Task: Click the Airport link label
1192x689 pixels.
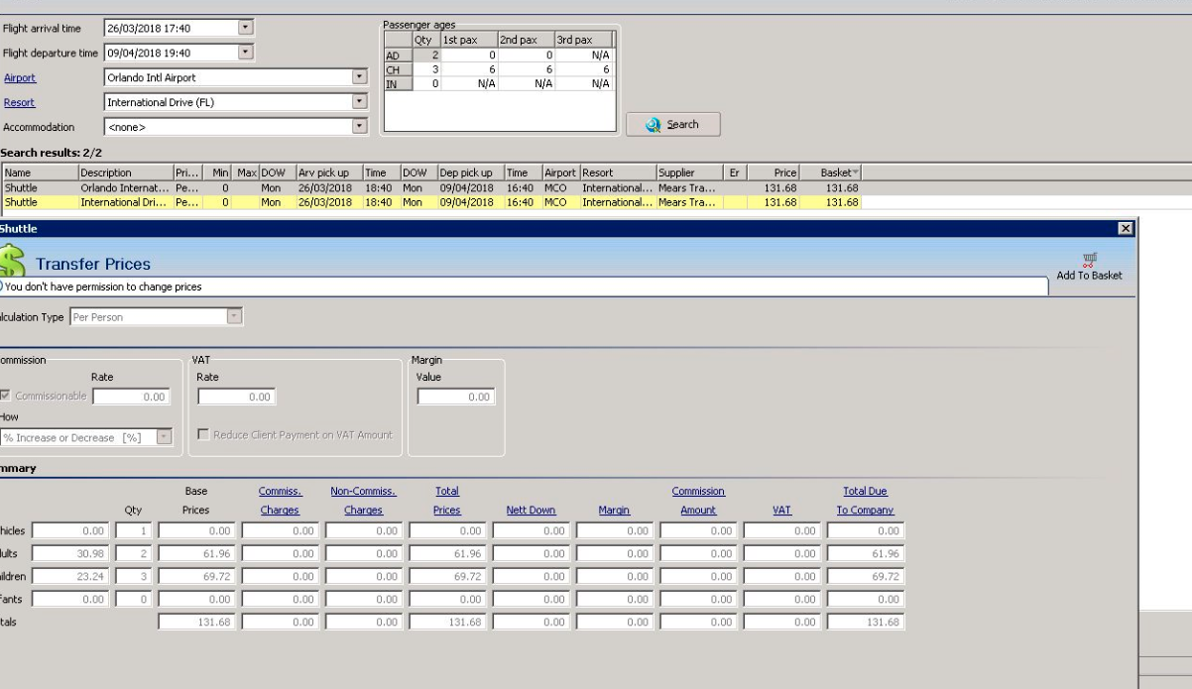Action: point(20,77)
